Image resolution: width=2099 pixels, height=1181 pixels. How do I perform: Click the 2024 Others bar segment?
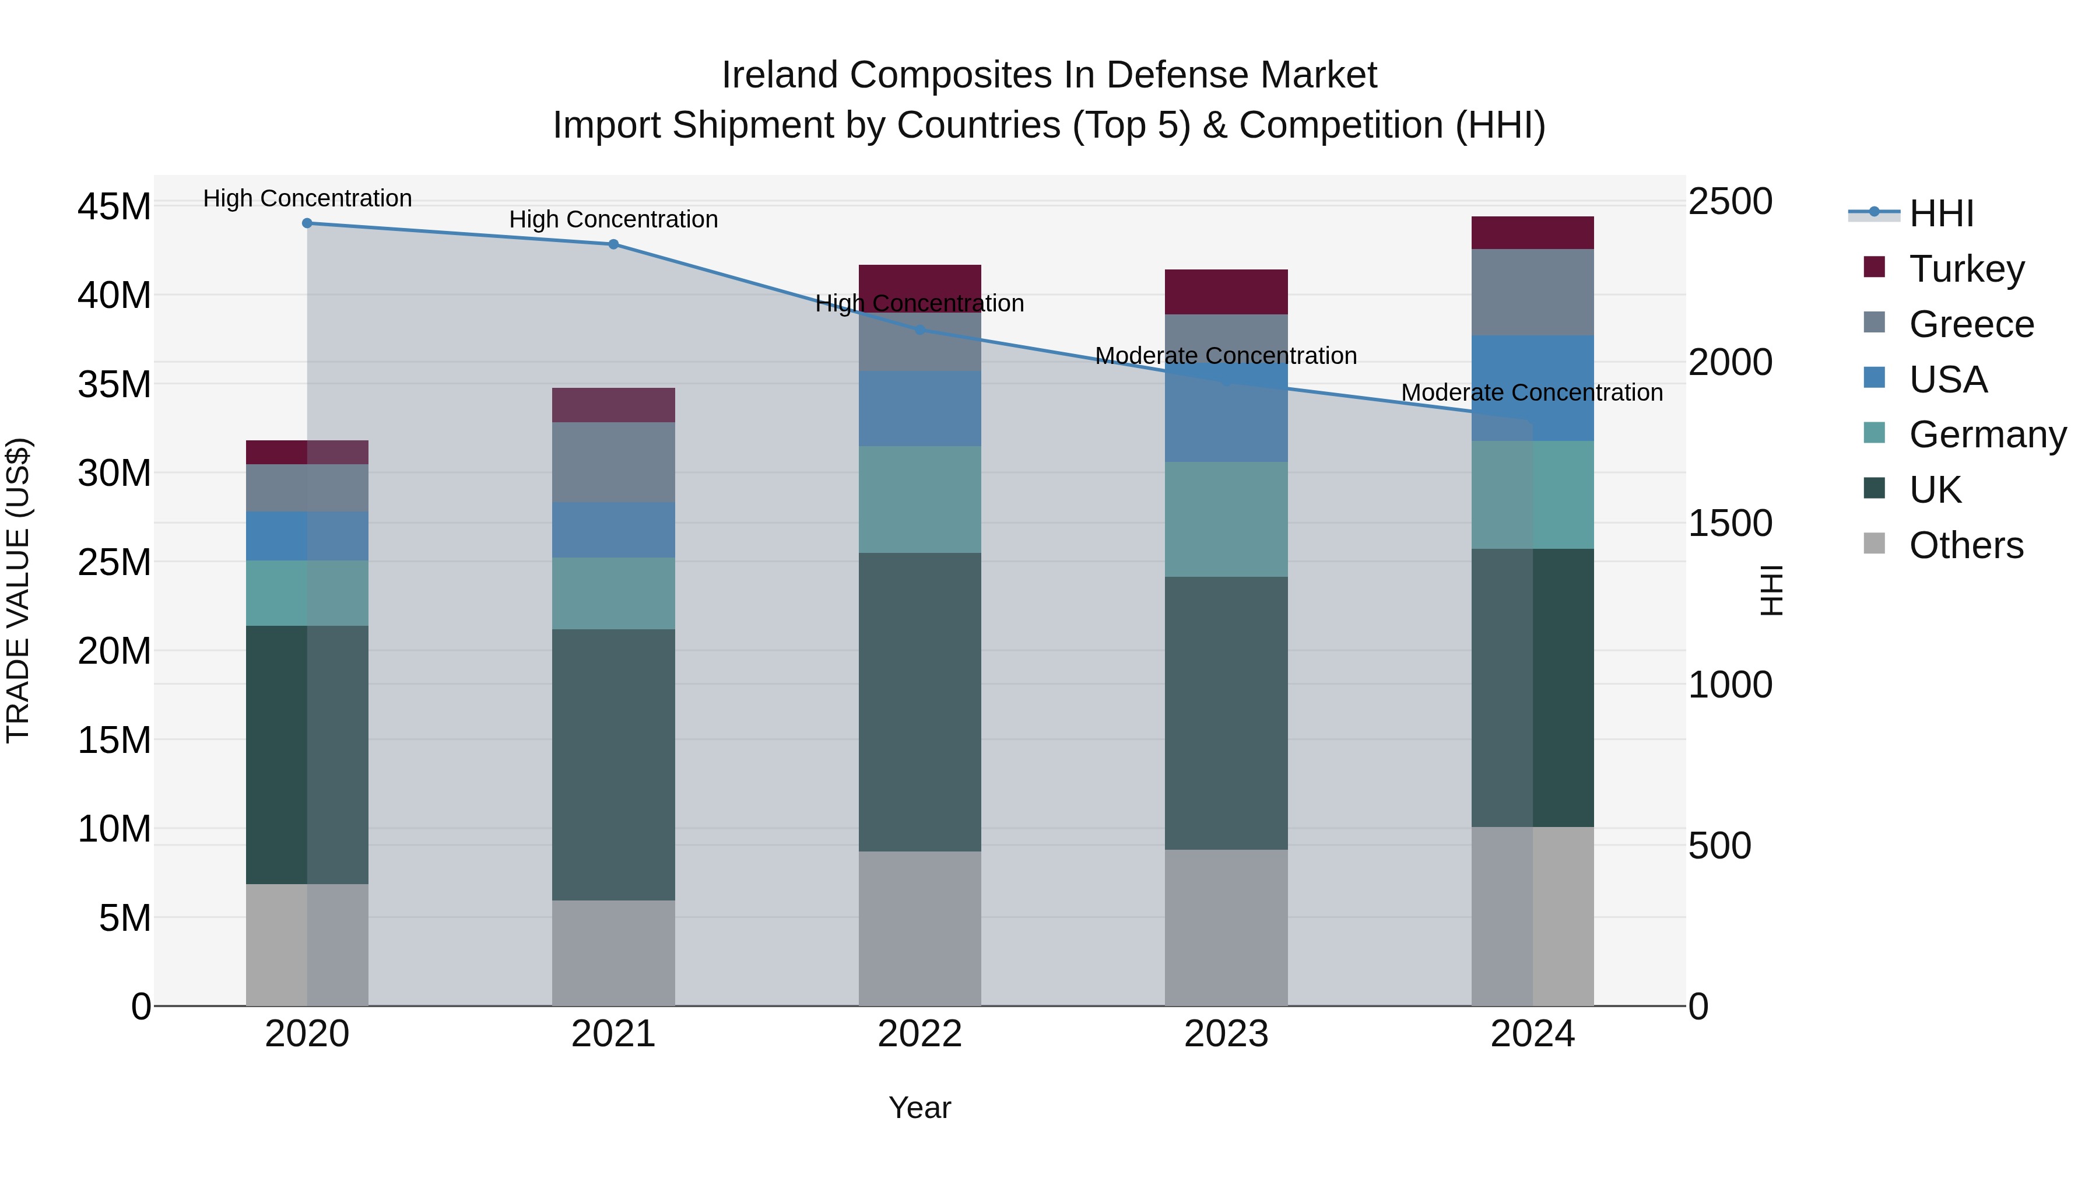pyautogui.click(x=1533, y=917)
